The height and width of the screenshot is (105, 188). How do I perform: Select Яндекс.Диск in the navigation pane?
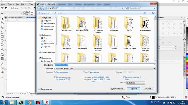coord(47,29)
